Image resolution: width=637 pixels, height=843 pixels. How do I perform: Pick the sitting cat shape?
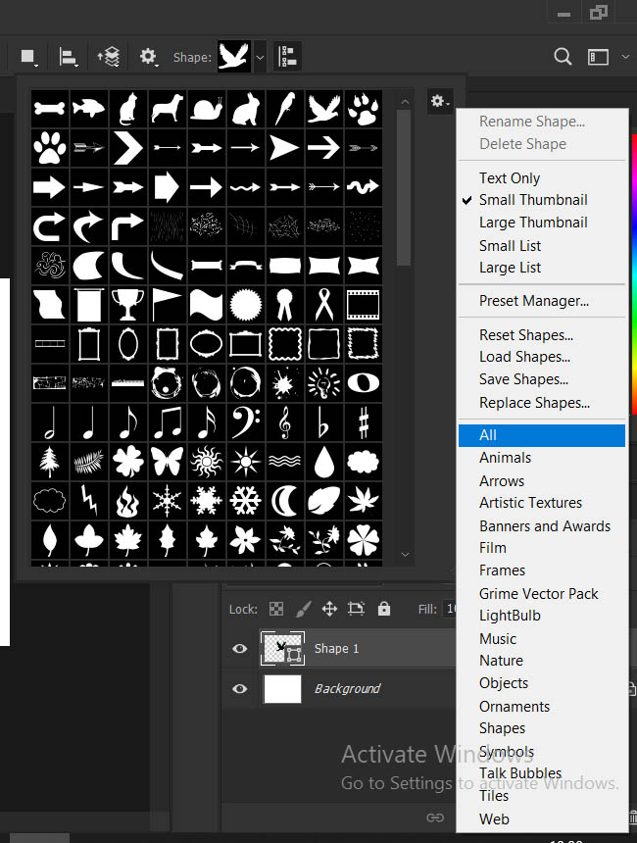click(x=128, y=109)
